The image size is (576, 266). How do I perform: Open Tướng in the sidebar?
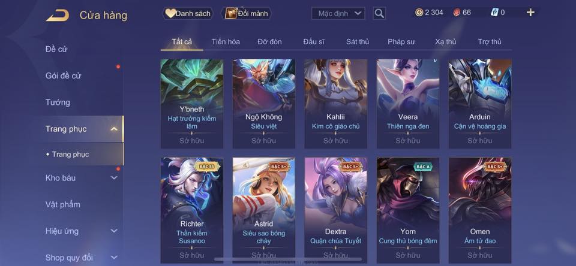tap(58, 102)
